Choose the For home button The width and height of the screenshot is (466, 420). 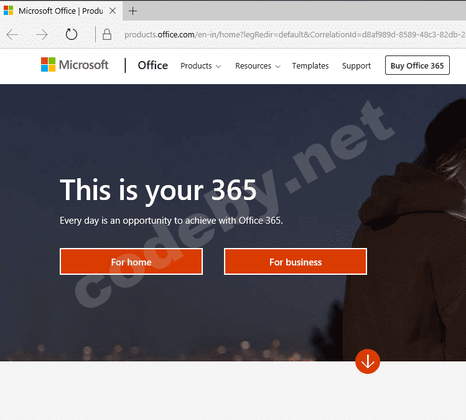pos(131,262)
